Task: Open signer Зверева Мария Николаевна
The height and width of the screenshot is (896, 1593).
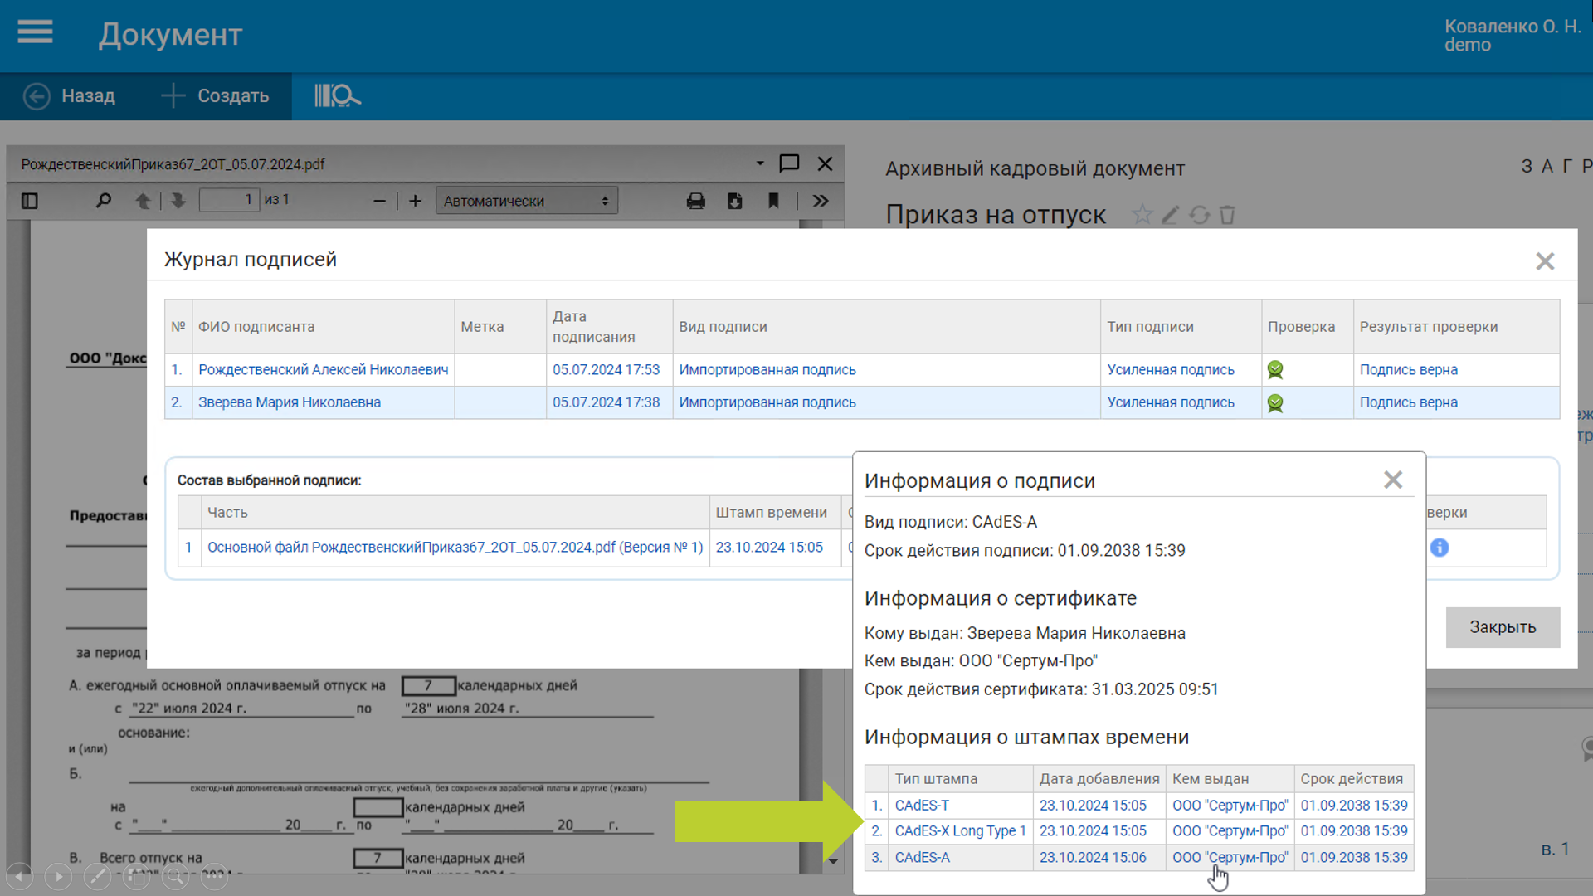Action: point(290,402)
